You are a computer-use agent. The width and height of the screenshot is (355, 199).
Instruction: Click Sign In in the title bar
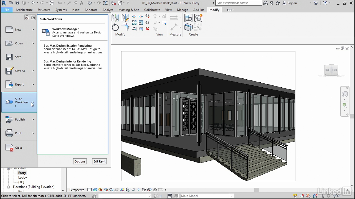click(292, 3)
